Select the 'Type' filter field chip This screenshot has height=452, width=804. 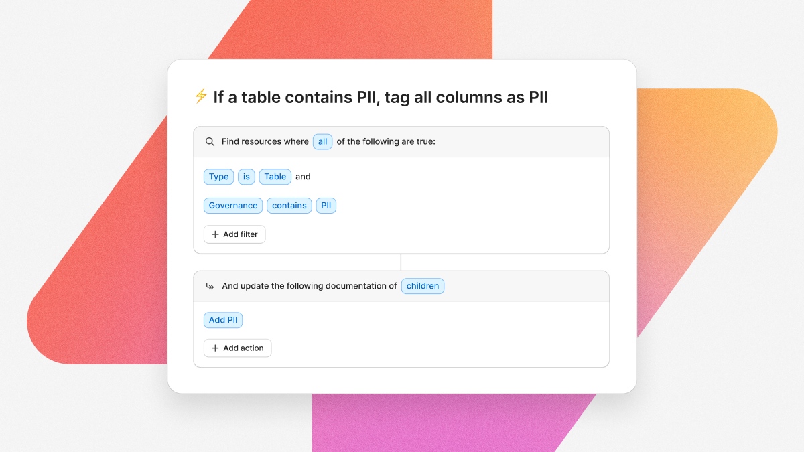(x=219, y=177)
